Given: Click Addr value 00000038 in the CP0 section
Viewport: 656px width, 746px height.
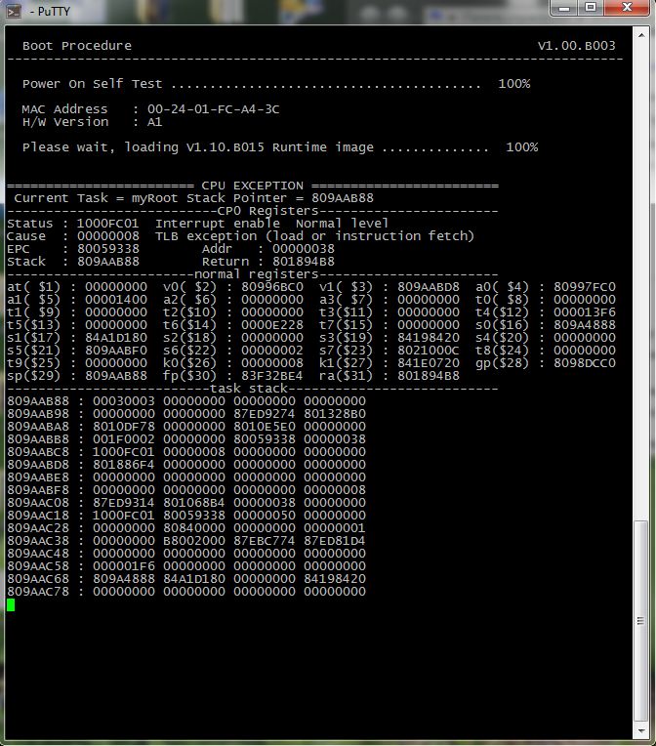Looking at the screenshot, I should tap(303, 249).
